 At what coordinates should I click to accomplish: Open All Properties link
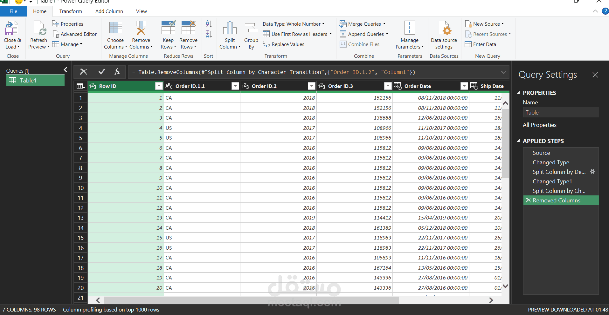point(540,125)
